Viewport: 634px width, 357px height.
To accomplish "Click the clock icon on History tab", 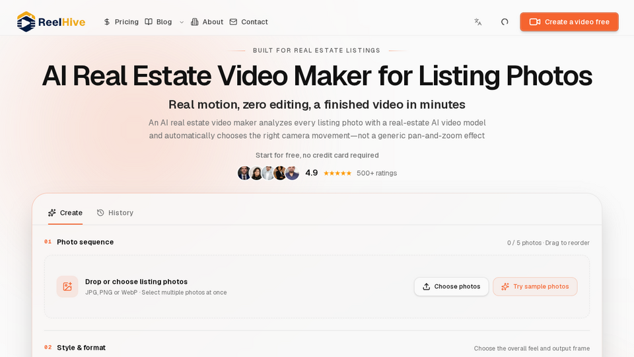I will click(100, 213).
